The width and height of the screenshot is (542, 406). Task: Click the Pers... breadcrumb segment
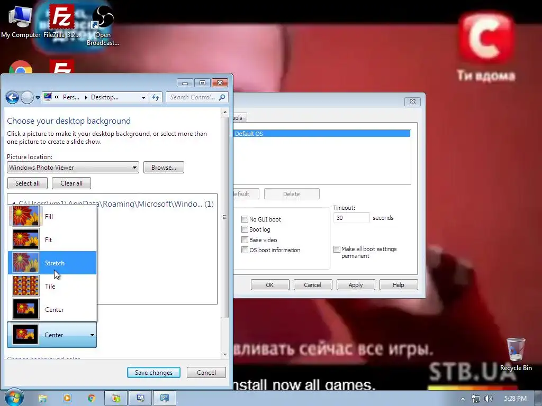pos(71,97)
